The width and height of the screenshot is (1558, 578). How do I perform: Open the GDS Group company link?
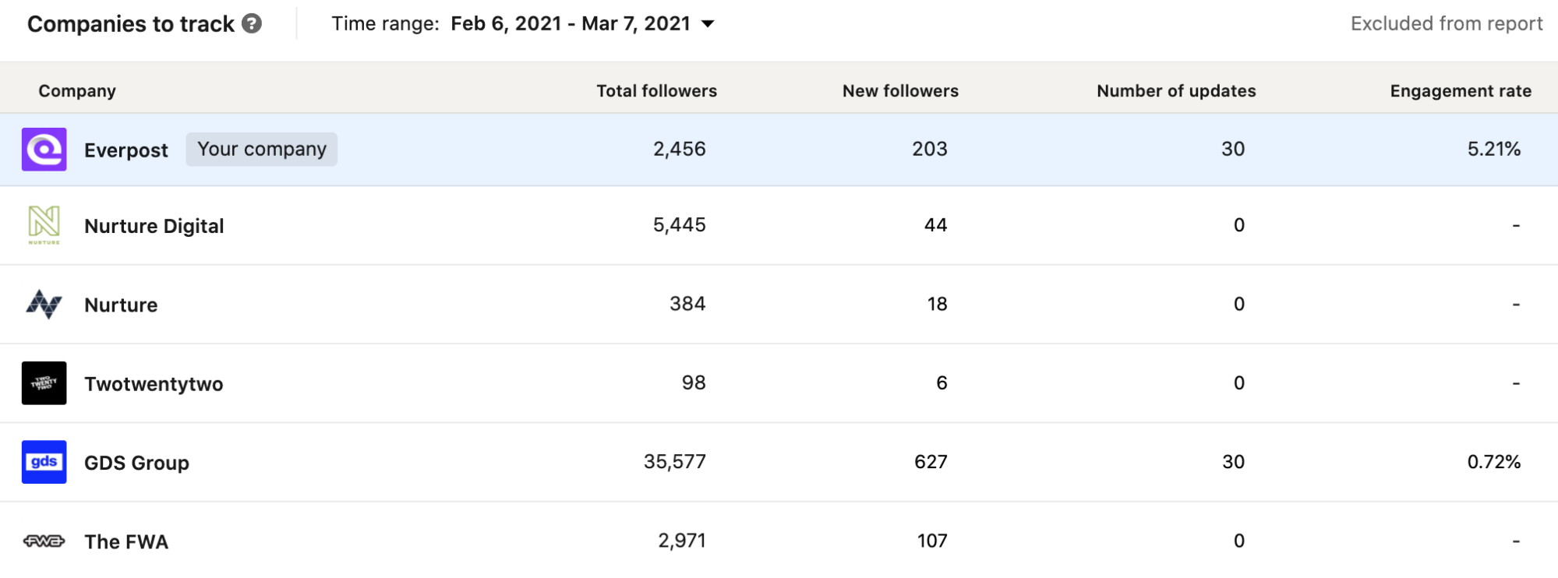136,463
